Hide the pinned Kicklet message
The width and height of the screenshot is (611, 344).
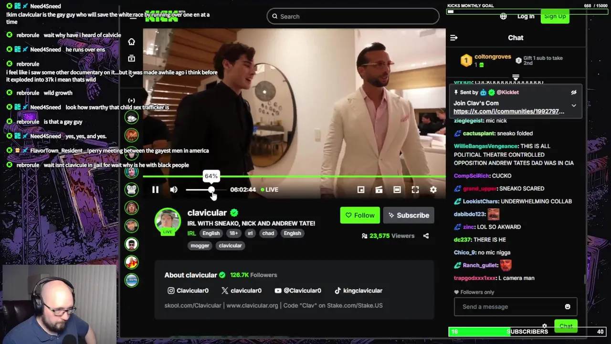[574, 92]
